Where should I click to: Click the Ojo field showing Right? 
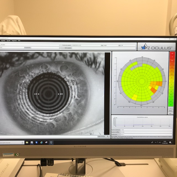coord(111,45)
